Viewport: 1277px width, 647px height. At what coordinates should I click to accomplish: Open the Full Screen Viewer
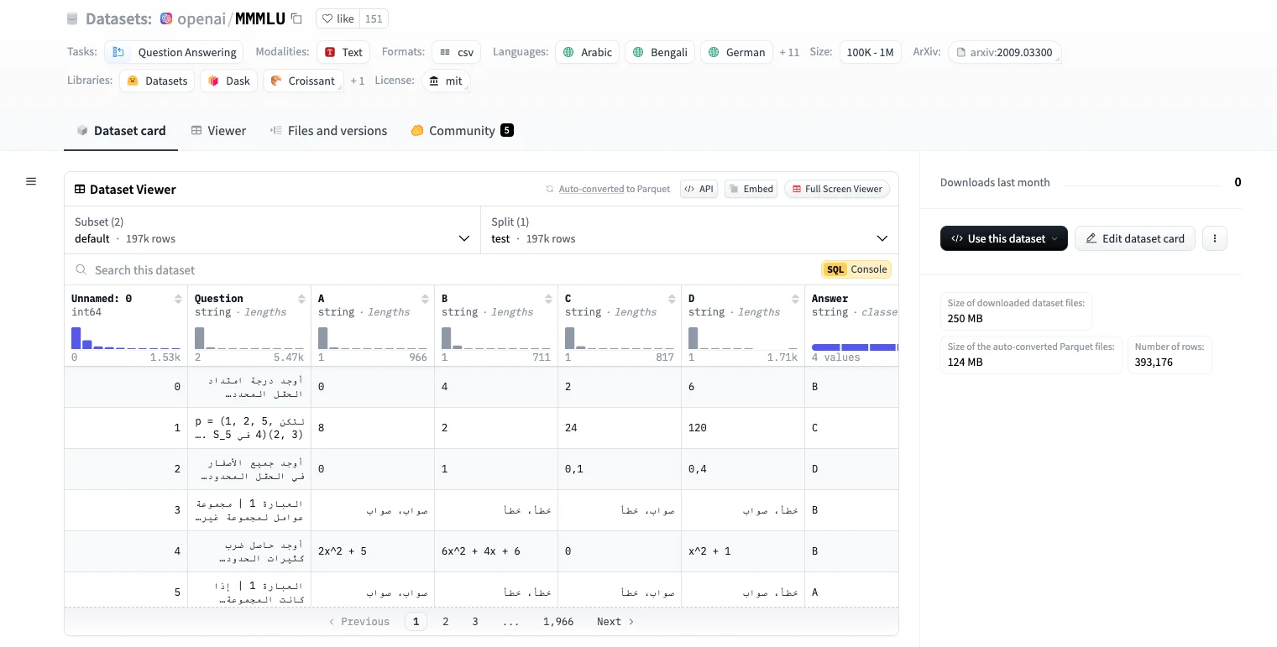point(836,189)
